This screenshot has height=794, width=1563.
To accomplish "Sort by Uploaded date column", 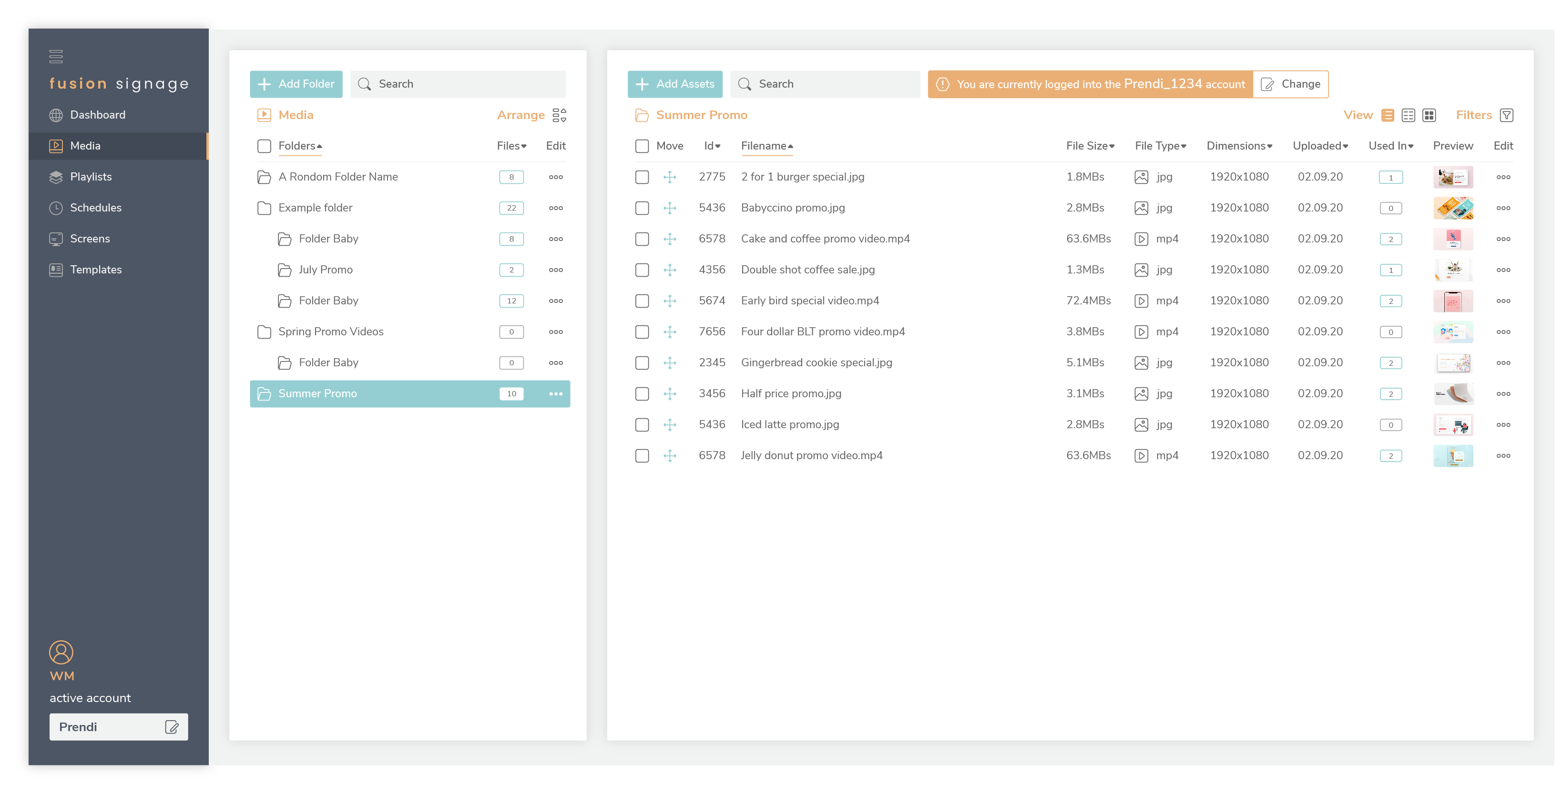I will pyautogui.click(x=1320, y=146).
